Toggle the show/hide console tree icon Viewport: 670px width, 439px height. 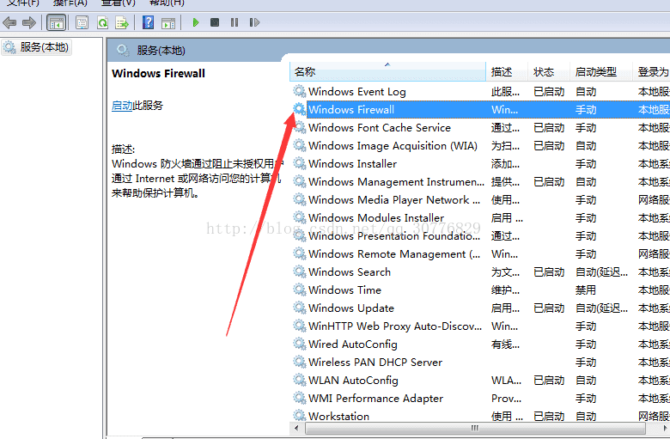tap(57, 22)
